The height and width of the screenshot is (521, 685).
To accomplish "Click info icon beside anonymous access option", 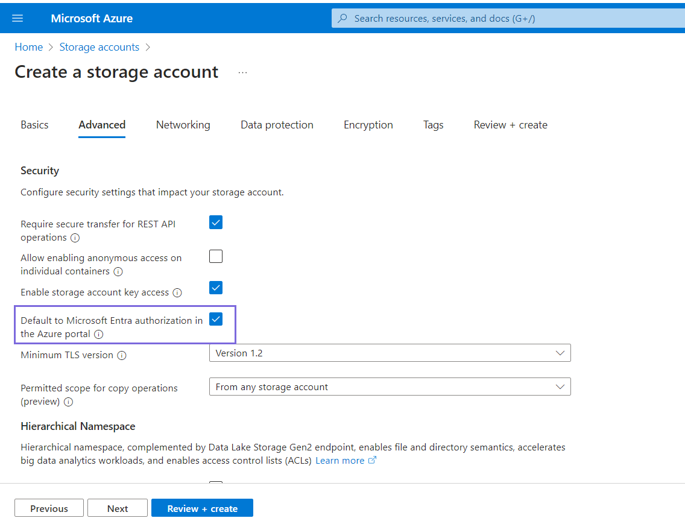I will coord(118,271).
